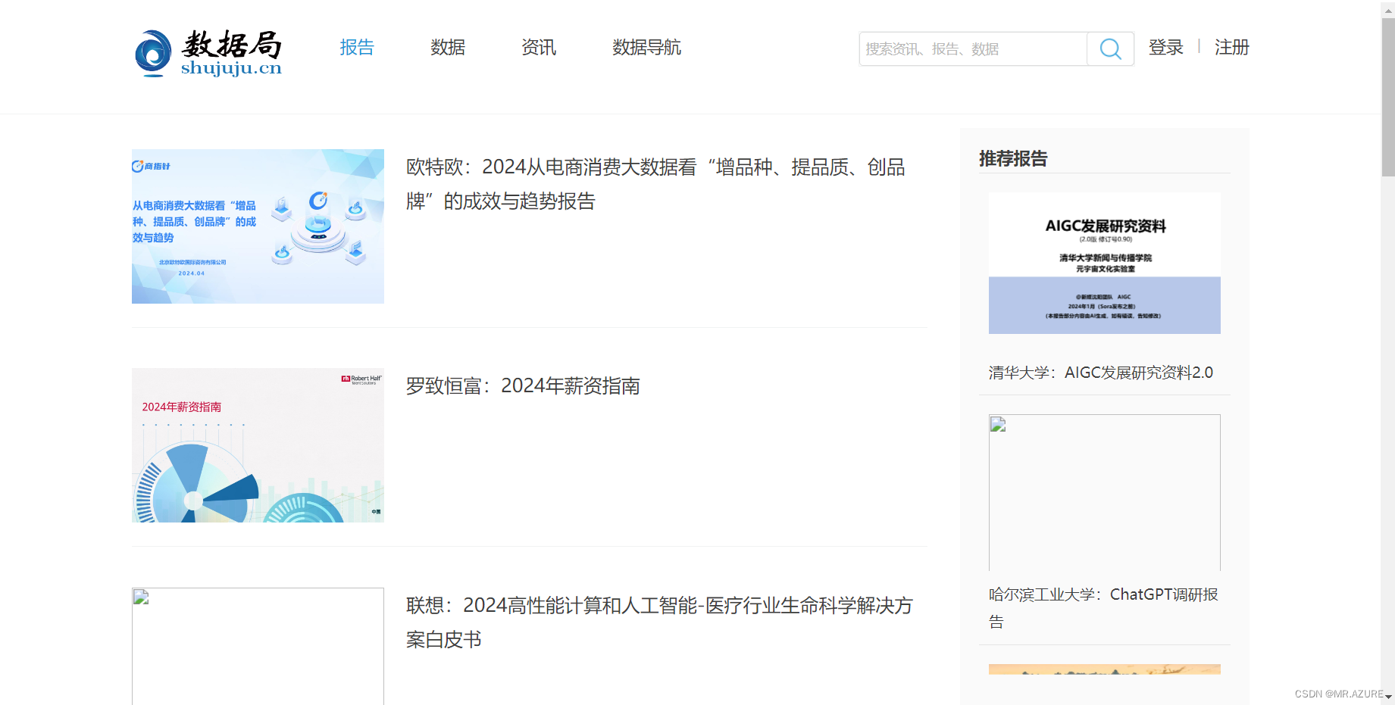Open 清华大学:AIGC发展研究资料2.0 link

click(1100, 373)
